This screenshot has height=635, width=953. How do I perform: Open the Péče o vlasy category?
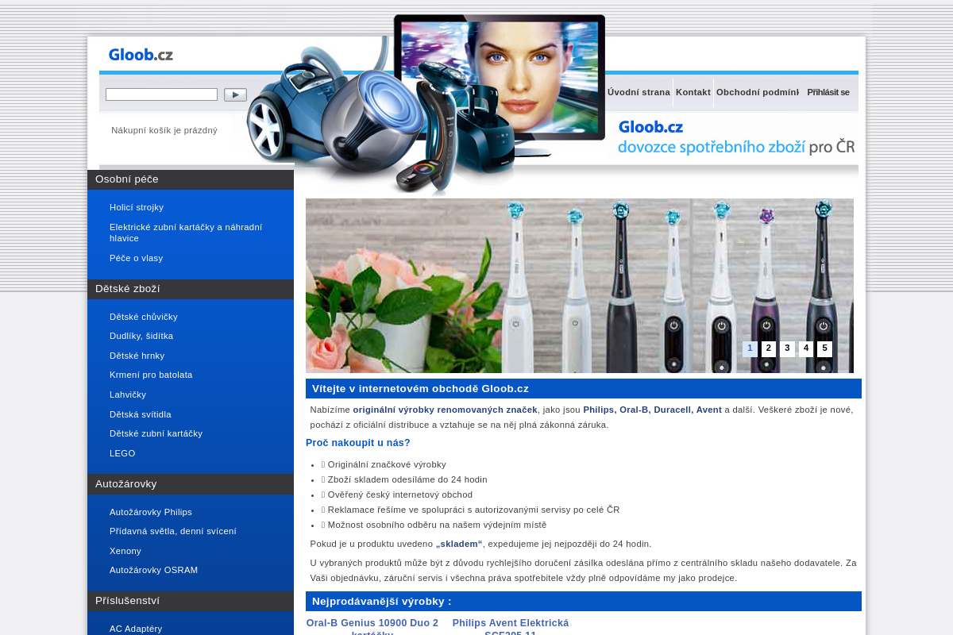[x=136, y=258]
